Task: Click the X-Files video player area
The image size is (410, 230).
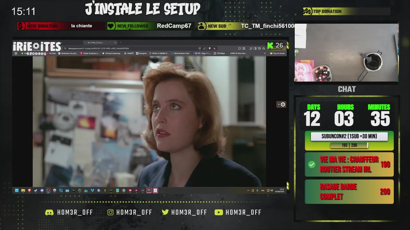Action: (x=149, y=121)
